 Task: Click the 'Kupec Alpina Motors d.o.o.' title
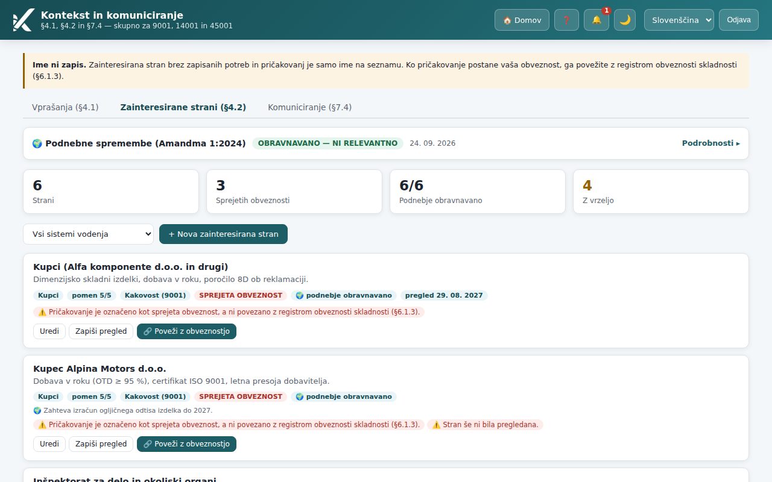click(x=100, y=369)
